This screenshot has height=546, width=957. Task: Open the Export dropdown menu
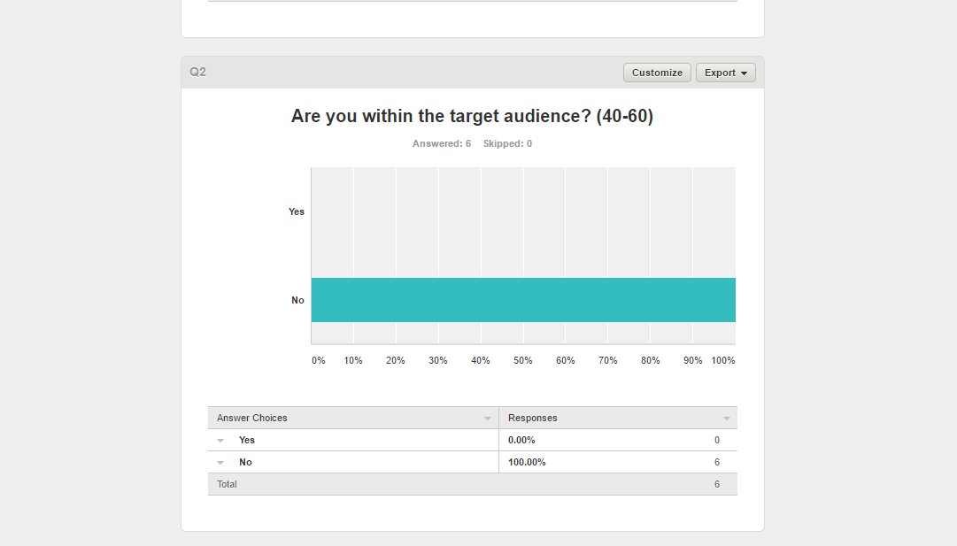coord(726,73)
